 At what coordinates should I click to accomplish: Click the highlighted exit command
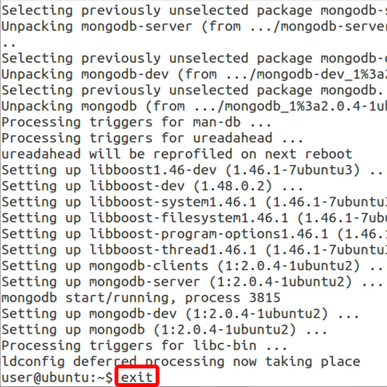click(x=137, y=377)
